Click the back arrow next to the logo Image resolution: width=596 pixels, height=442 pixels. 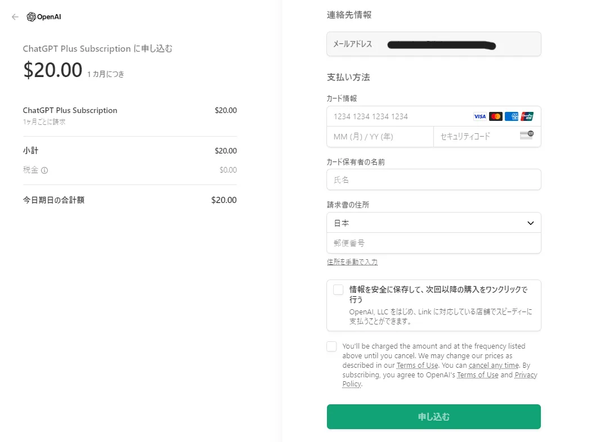[x=15, y=17]
